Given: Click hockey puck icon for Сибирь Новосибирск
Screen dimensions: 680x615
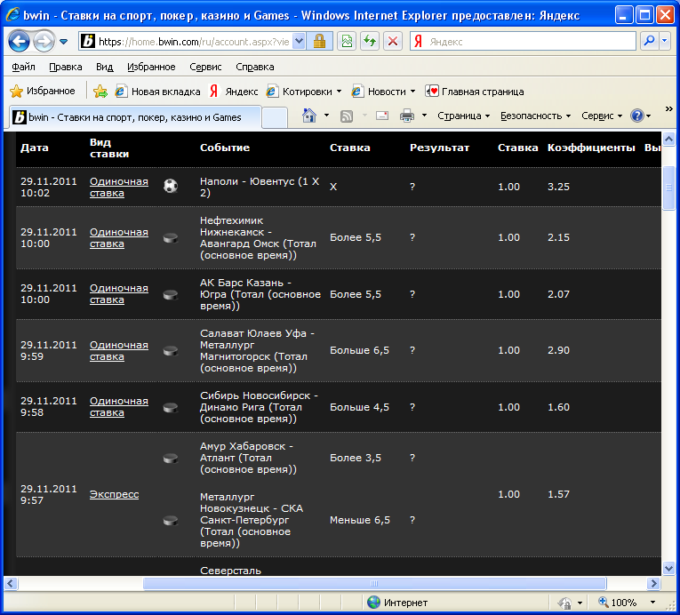Looking at the screenshot, I should pos(171,408).
